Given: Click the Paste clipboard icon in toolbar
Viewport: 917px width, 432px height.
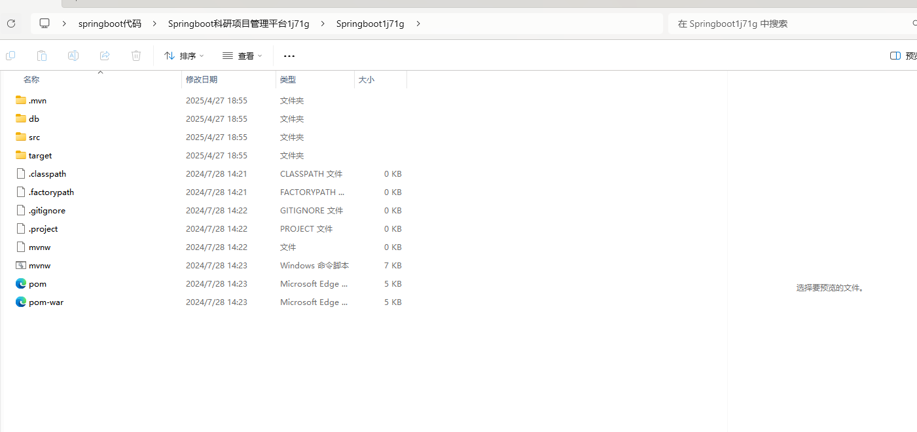Looking at the screenshot, I should click(42, 56).
